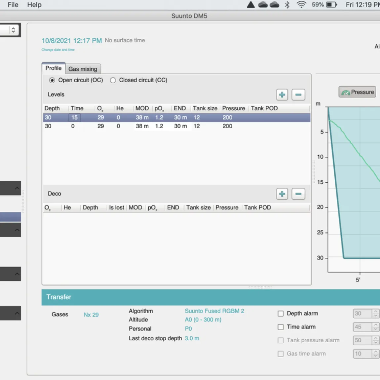
Task: Open the first cloud icon in menu bar
Action: tap(263, 5)
